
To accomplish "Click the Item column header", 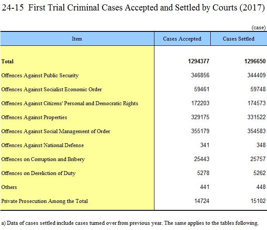I will tap(77, 39).
